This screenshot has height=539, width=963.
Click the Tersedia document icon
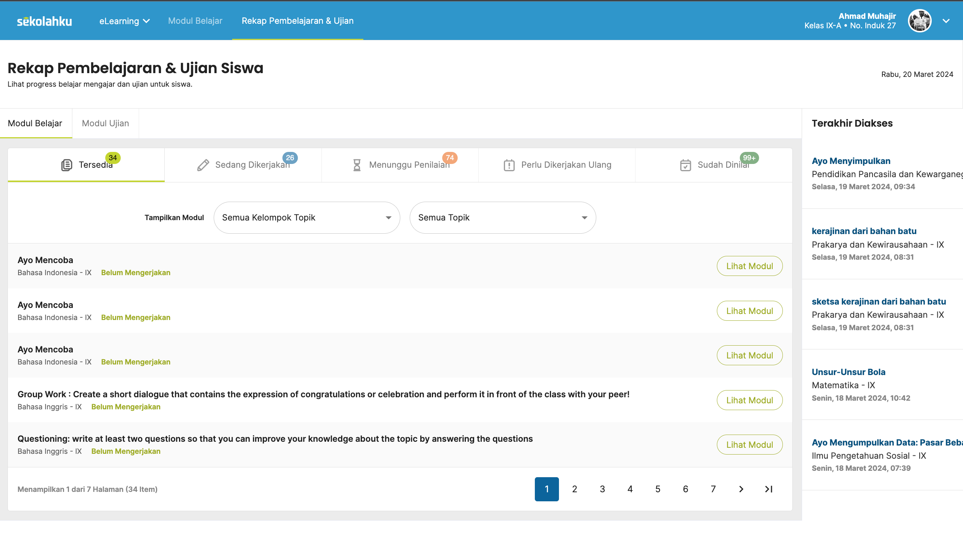(x=67, y=165)
